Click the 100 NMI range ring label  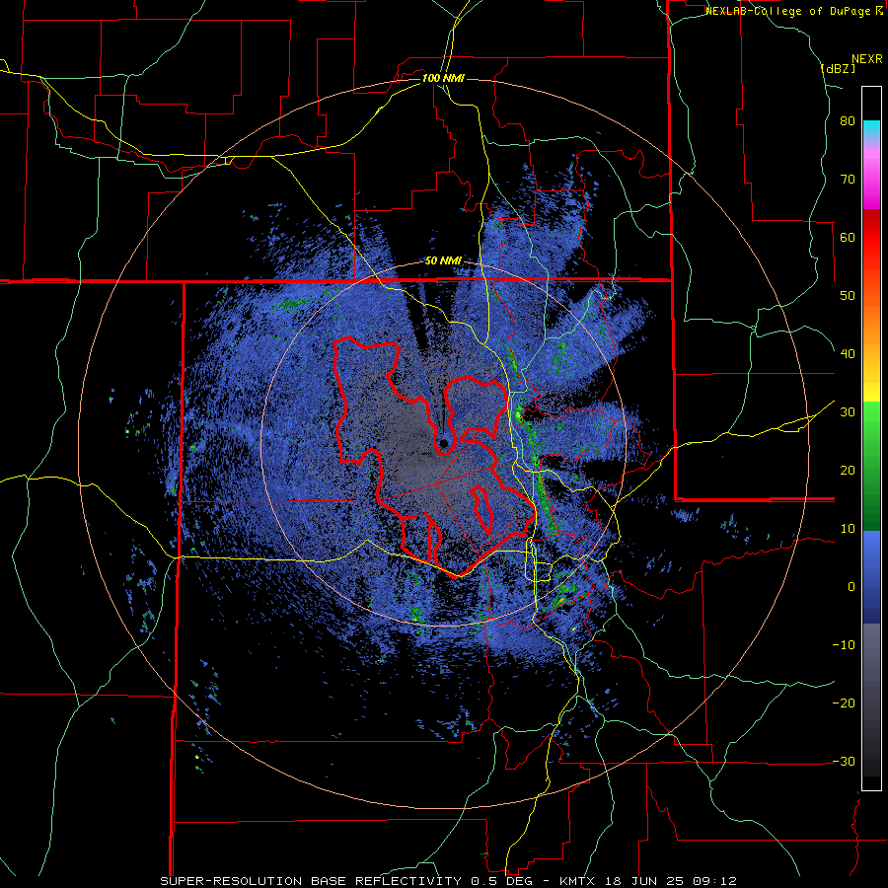[x=443, y=78]
